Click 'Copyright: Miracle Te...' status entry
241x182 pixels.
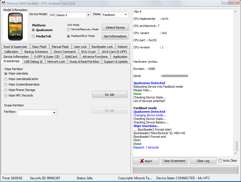coord(135,178)
